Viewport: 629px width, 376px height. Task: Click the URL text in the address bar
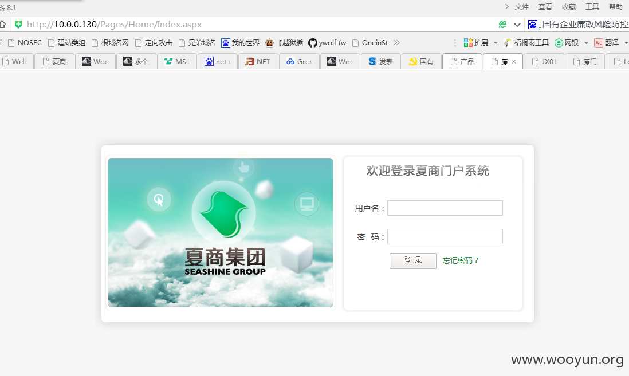115,25
